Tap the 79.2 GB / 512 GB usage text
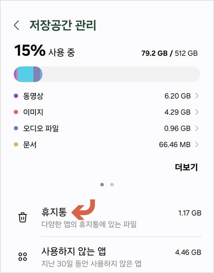Viewport: 214px width, 273px height. point(169,53)
